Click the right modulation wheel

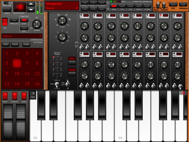pos(21,122)
